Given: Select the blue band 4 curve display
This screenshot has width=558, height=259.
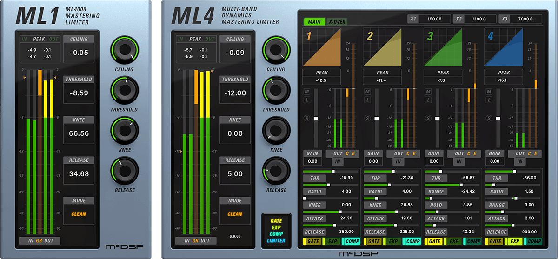Looking at the screenshot, I should pos(504,47).
